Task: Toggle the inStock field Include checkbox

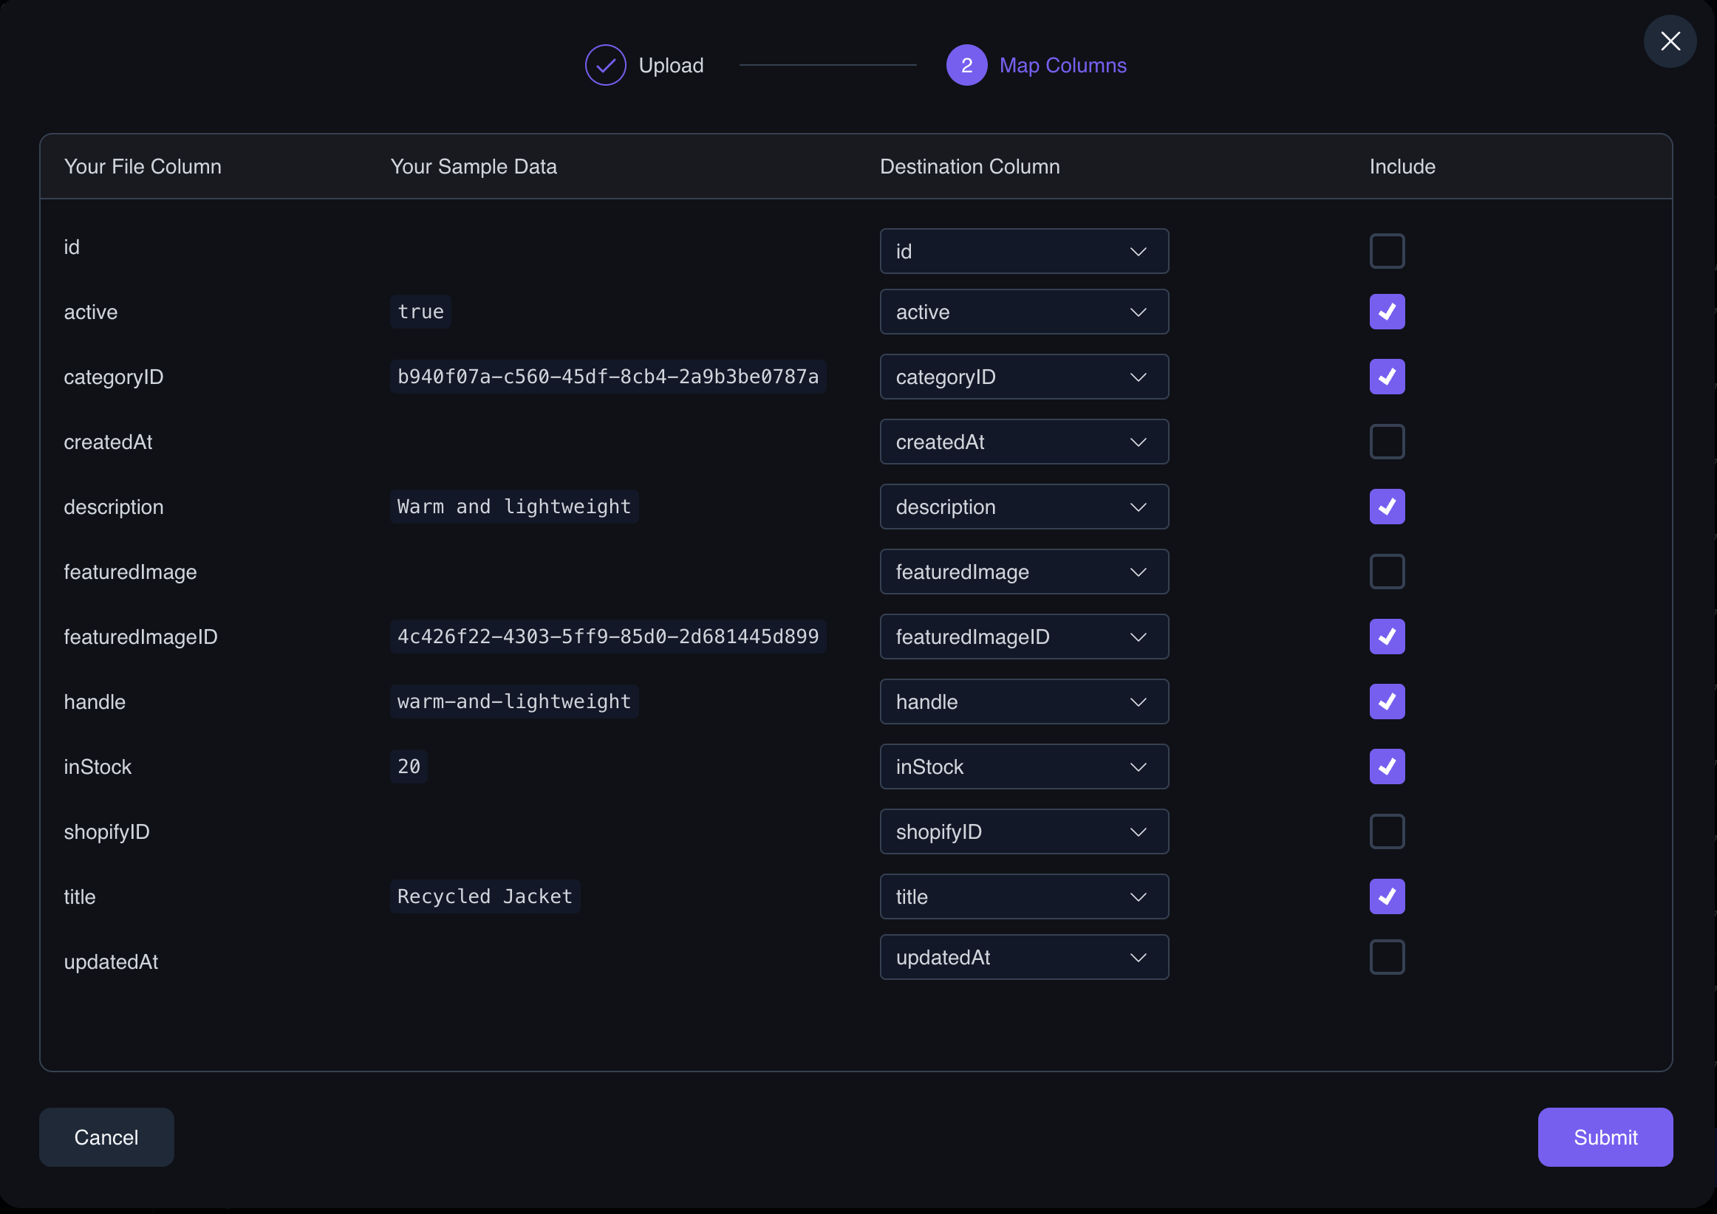Action: click(1387, 766)
